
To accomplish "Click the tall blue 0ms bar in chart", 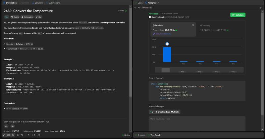I will pos(167,55).
